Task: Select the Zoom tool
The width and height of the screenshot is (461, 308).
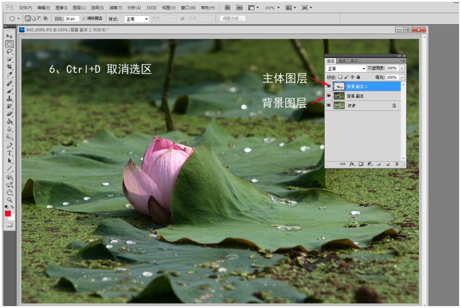Action: (x=9, y=200)
